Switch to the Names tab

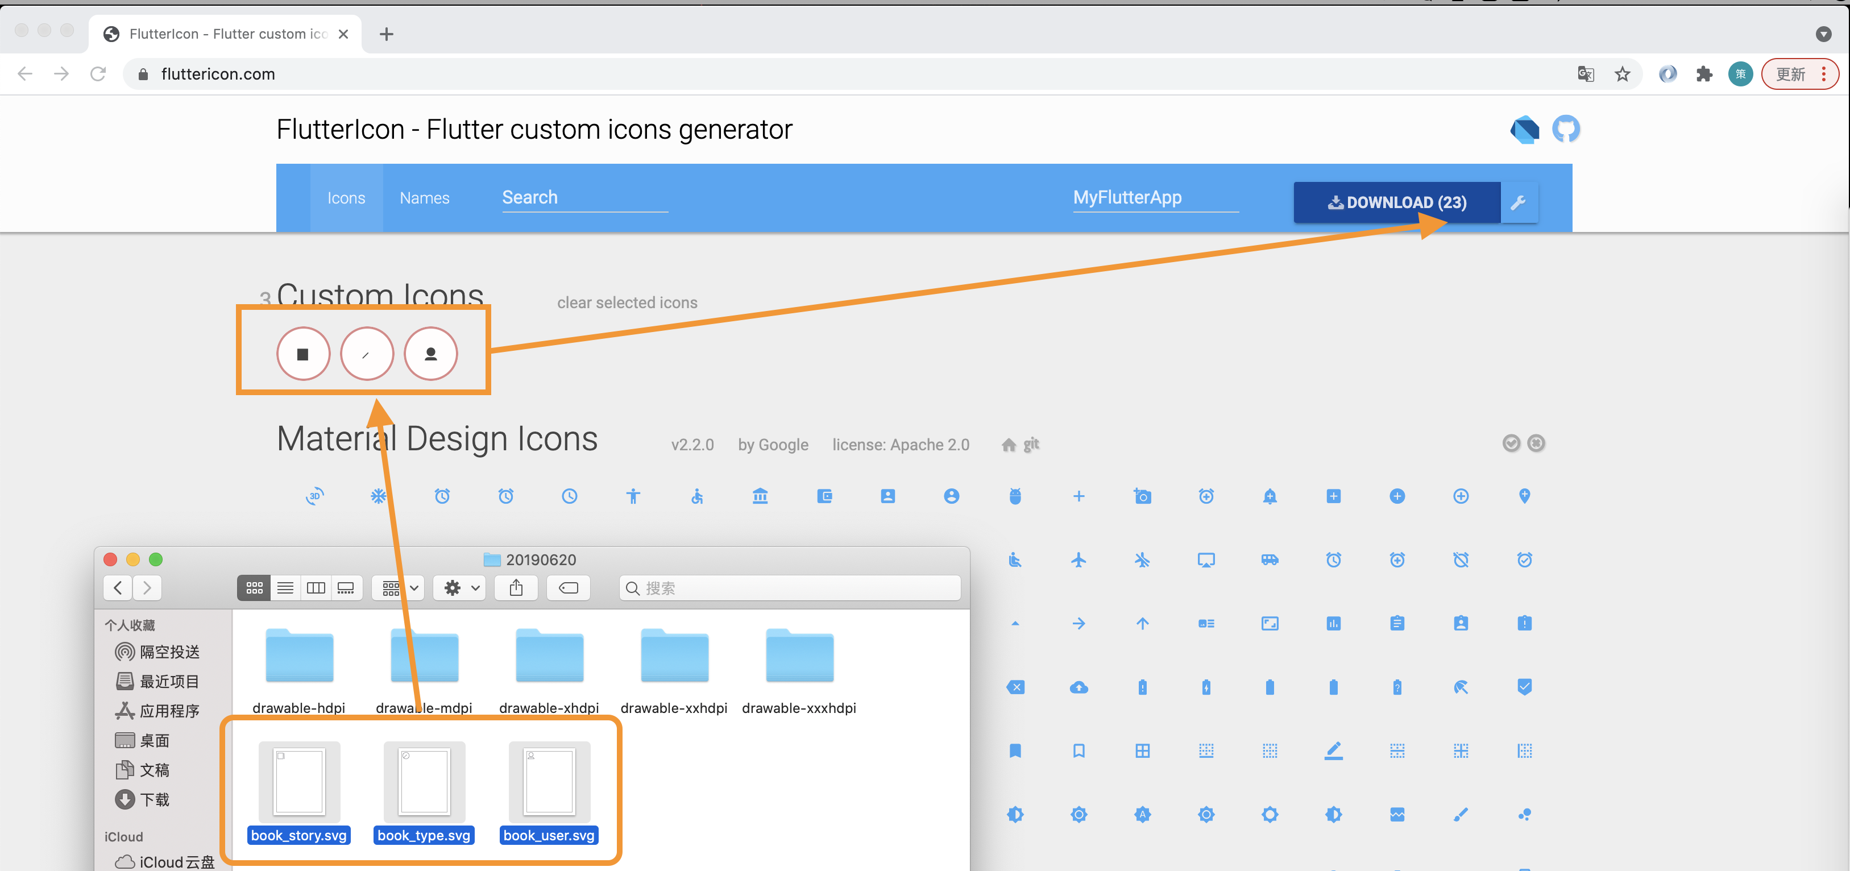425,197
